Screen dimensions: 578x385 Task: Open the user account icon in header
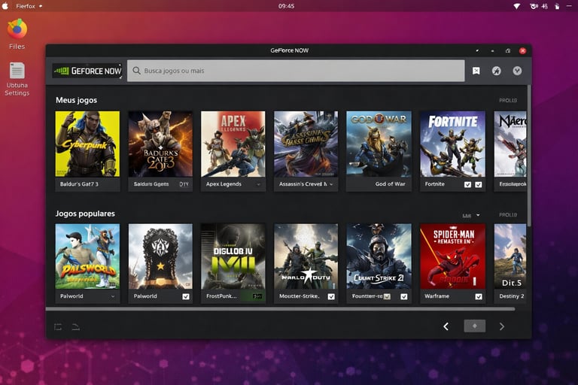tap(517, 71)
